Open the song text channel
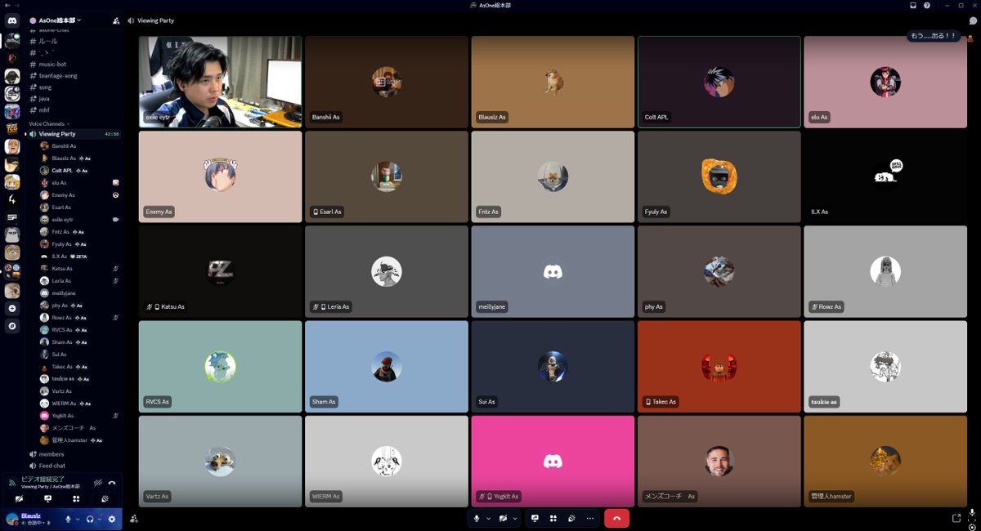This screenshot has height=531, width=981. click(x=74, y=87)
